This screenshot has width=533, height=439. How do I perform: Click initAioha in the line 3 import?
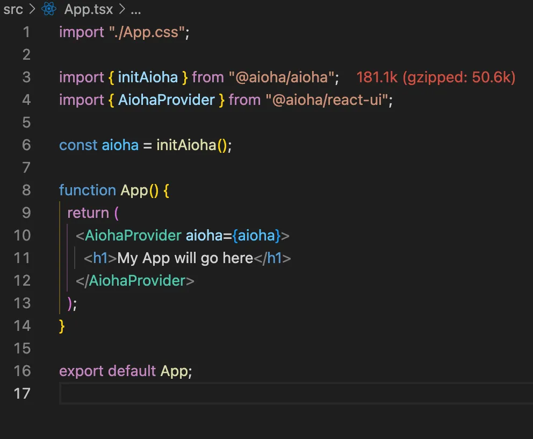point(148,77)
